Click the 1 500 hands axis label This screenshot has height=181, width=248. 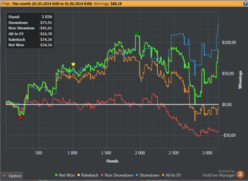(106, 153)
